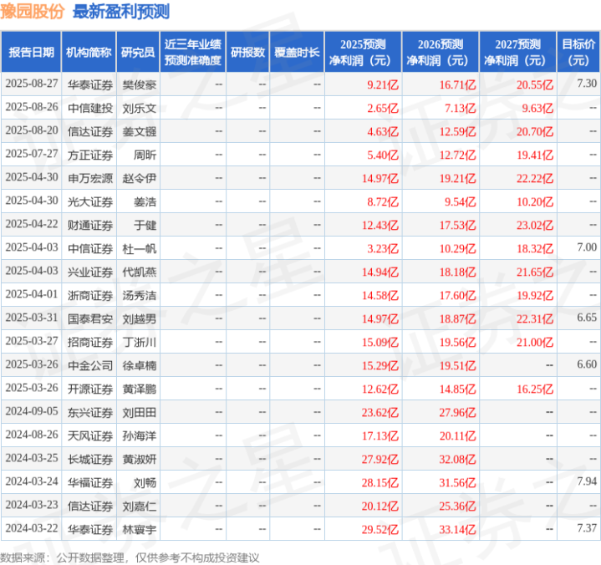Click the 目标价 column header
The width and height of the screenshot is (601, 565).
click(578, 53)
